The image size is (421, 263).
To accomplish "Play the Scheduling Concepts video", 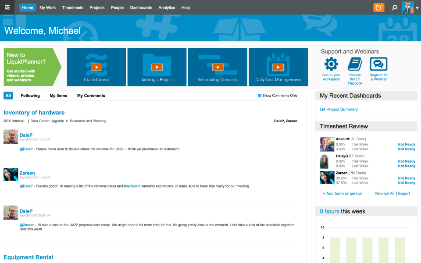I will [218, 67].
